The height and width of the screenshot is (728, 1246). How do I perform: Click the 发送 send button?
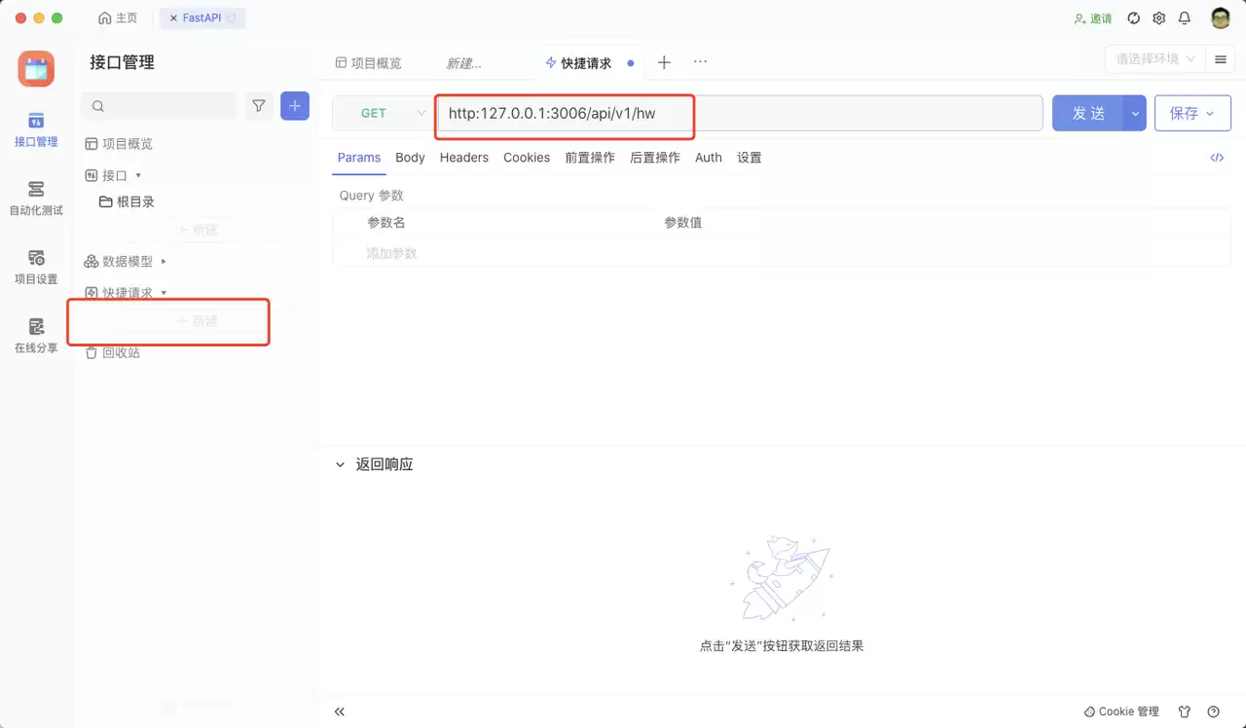pyautogui.click(x=1087, y=113)
